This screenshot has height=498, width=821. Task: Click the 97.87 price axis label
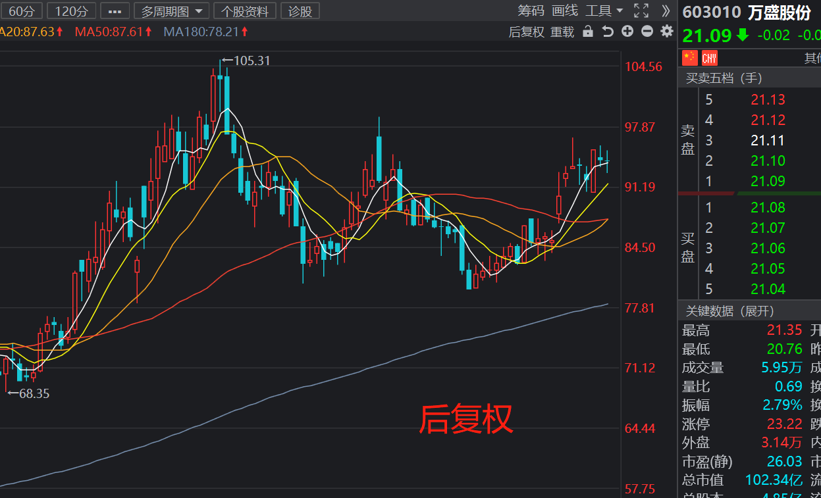pos(640,127)
